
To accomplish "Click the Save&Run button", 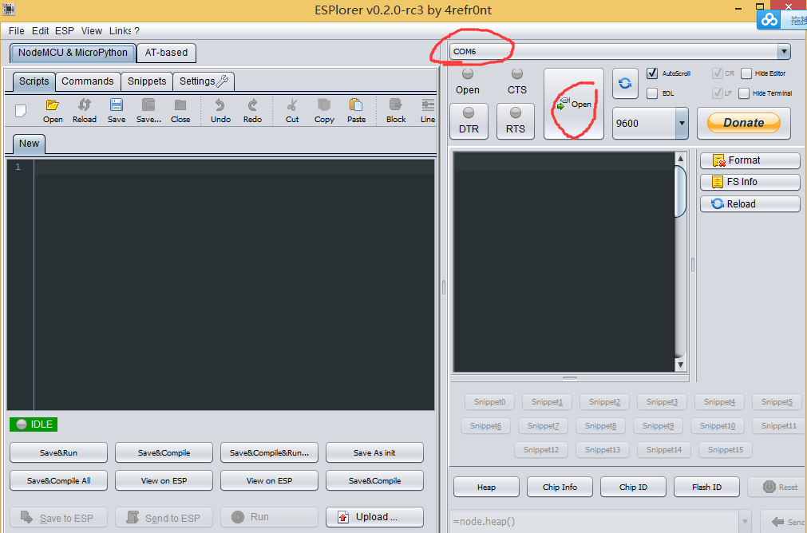I will [59, 452].
